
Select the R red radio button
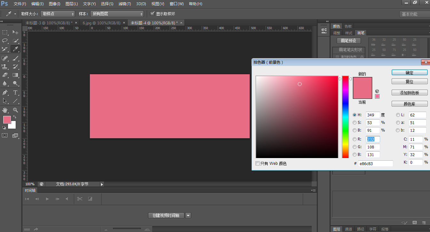coord(355,139)
